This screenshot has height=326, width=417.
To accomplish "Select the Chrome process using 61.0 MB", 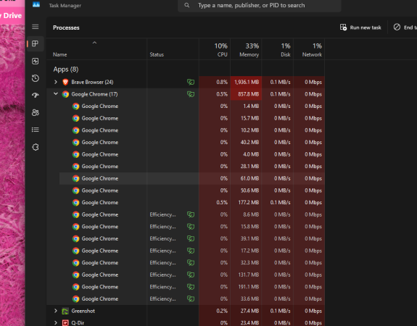I will coord(191,178).
